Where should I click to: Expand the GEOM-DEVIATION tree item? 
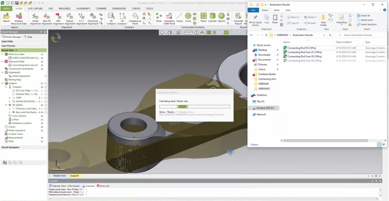(x=9, y=101)
